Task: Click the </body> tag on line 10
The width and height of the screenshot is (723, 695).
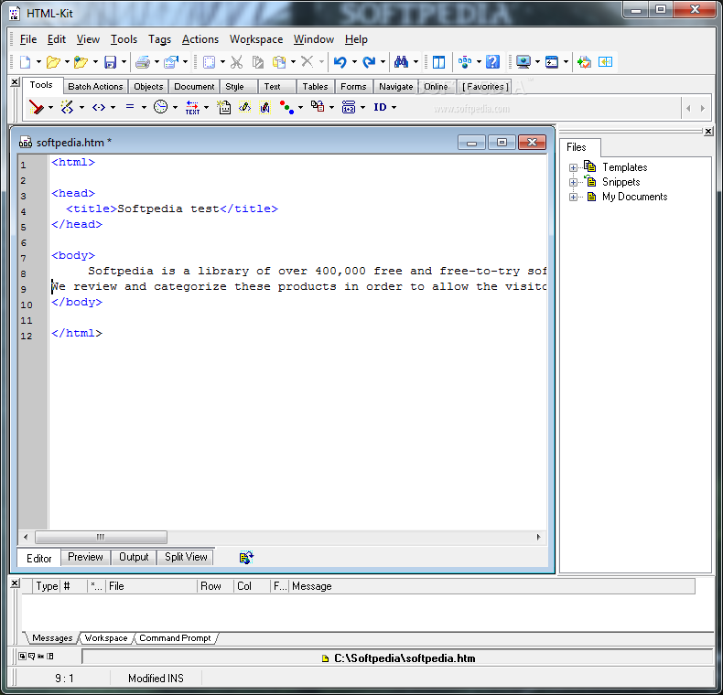Action: pos(77,303)
